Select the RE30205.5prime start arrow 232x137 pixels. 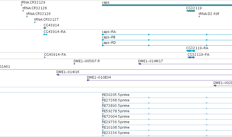(x=103, y=98)
